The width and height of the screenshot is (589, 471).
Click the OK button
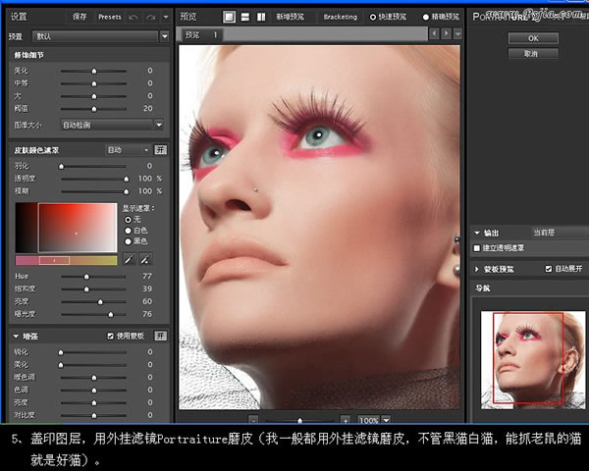533,38
